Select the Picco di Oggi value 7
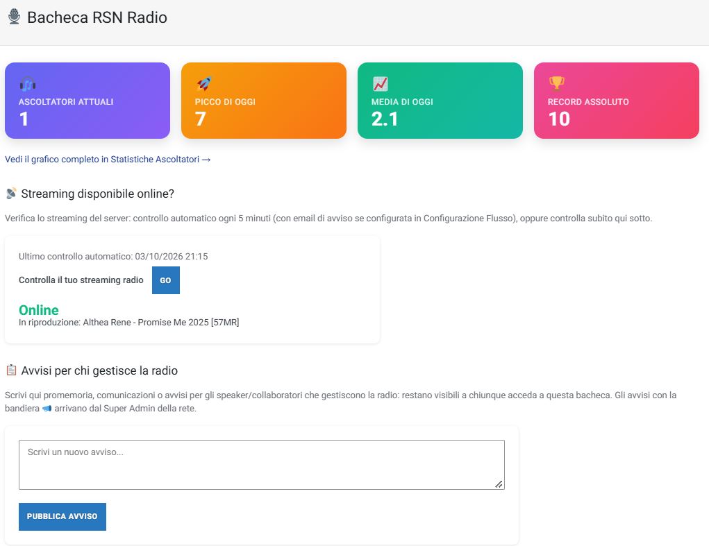This screenshot has width=709, height=546. pyautogui.click(x=200, y=119)
